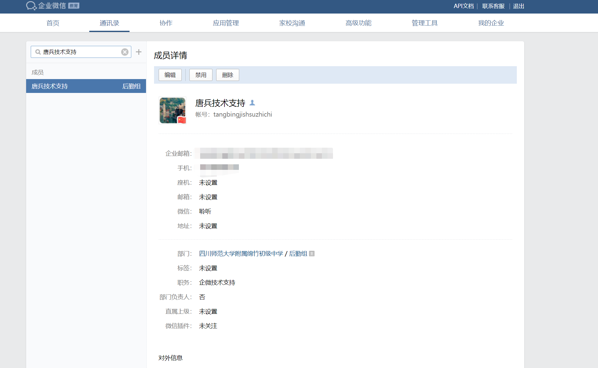The width and height of the screenshot is (598, 368).
Task: Switch to the 管理工具 tab
Action: coord(425,23)
